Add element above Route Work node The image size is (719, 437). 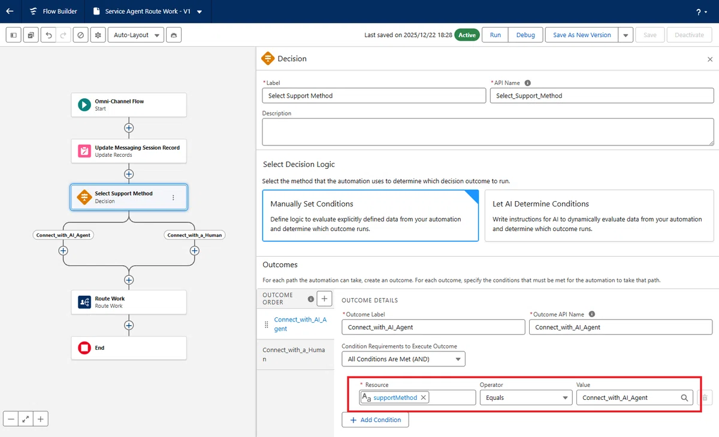[129, 280]
